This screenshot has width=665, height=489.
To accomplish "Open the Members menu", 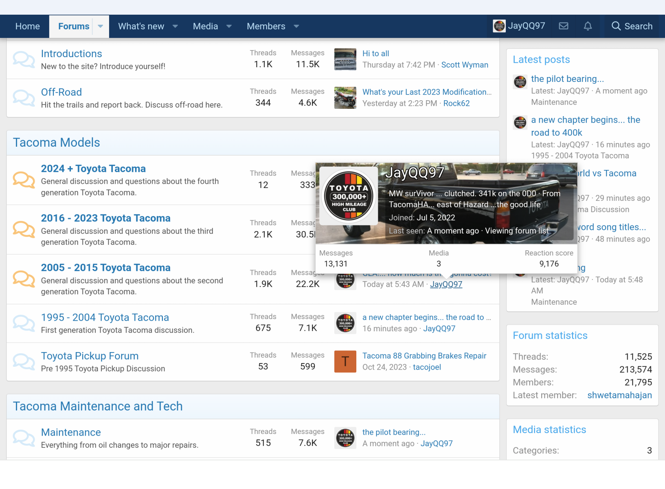I will pos(266,26).
